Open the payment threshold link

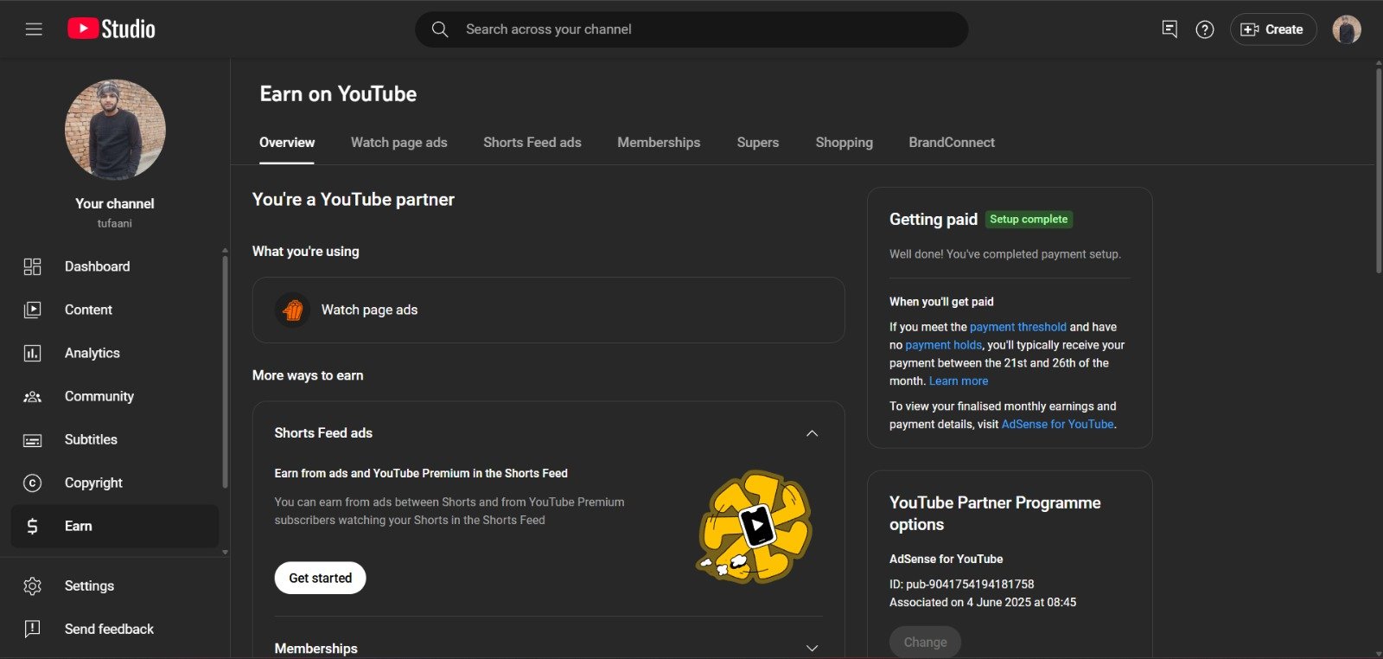[1018, 327]
